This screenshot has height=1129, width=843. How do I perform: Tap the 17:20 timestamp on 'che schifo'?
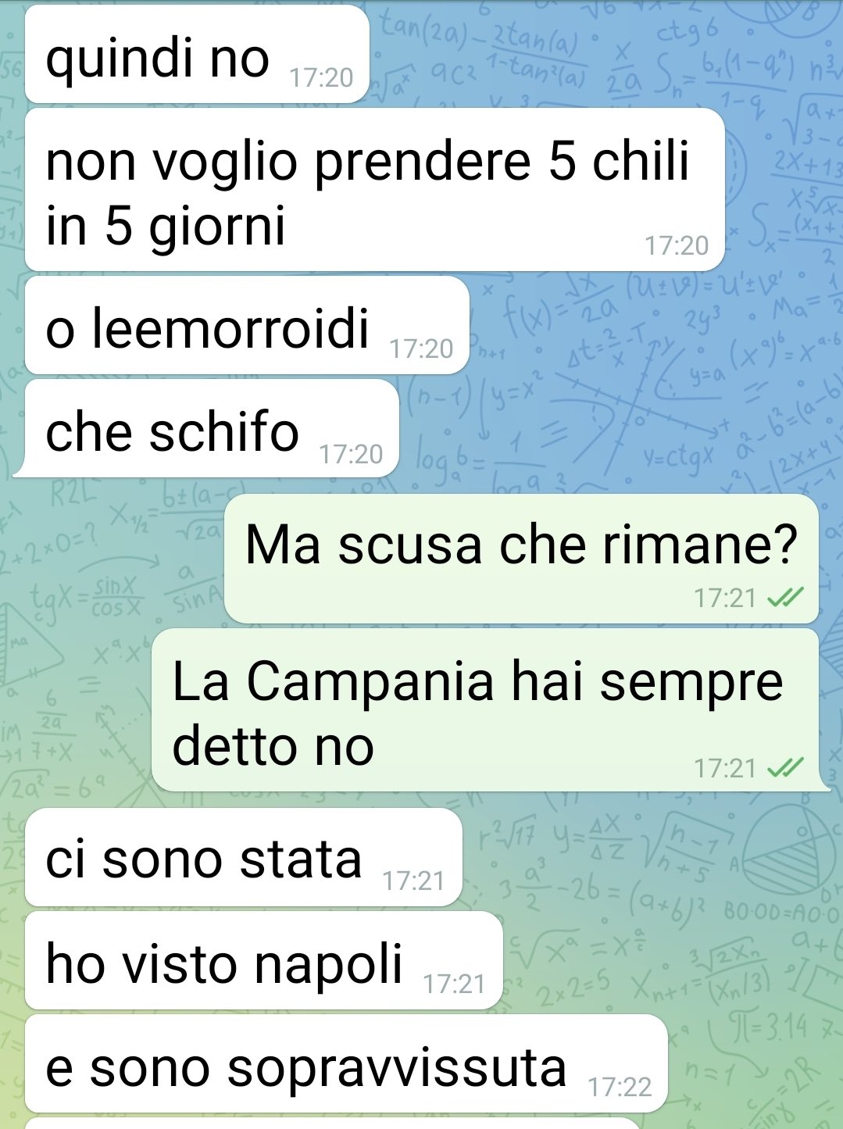click(x=351, y=454)
